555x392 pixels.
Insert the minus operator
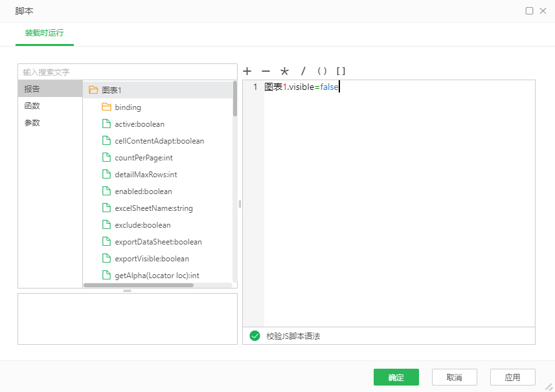(266, 71)
